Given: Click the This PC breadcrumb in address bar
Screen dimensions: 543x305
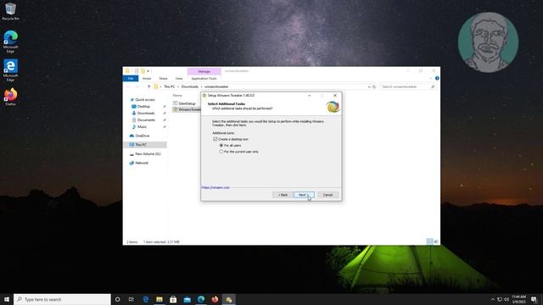Looking at the screenshot, I should click(170, 86).
